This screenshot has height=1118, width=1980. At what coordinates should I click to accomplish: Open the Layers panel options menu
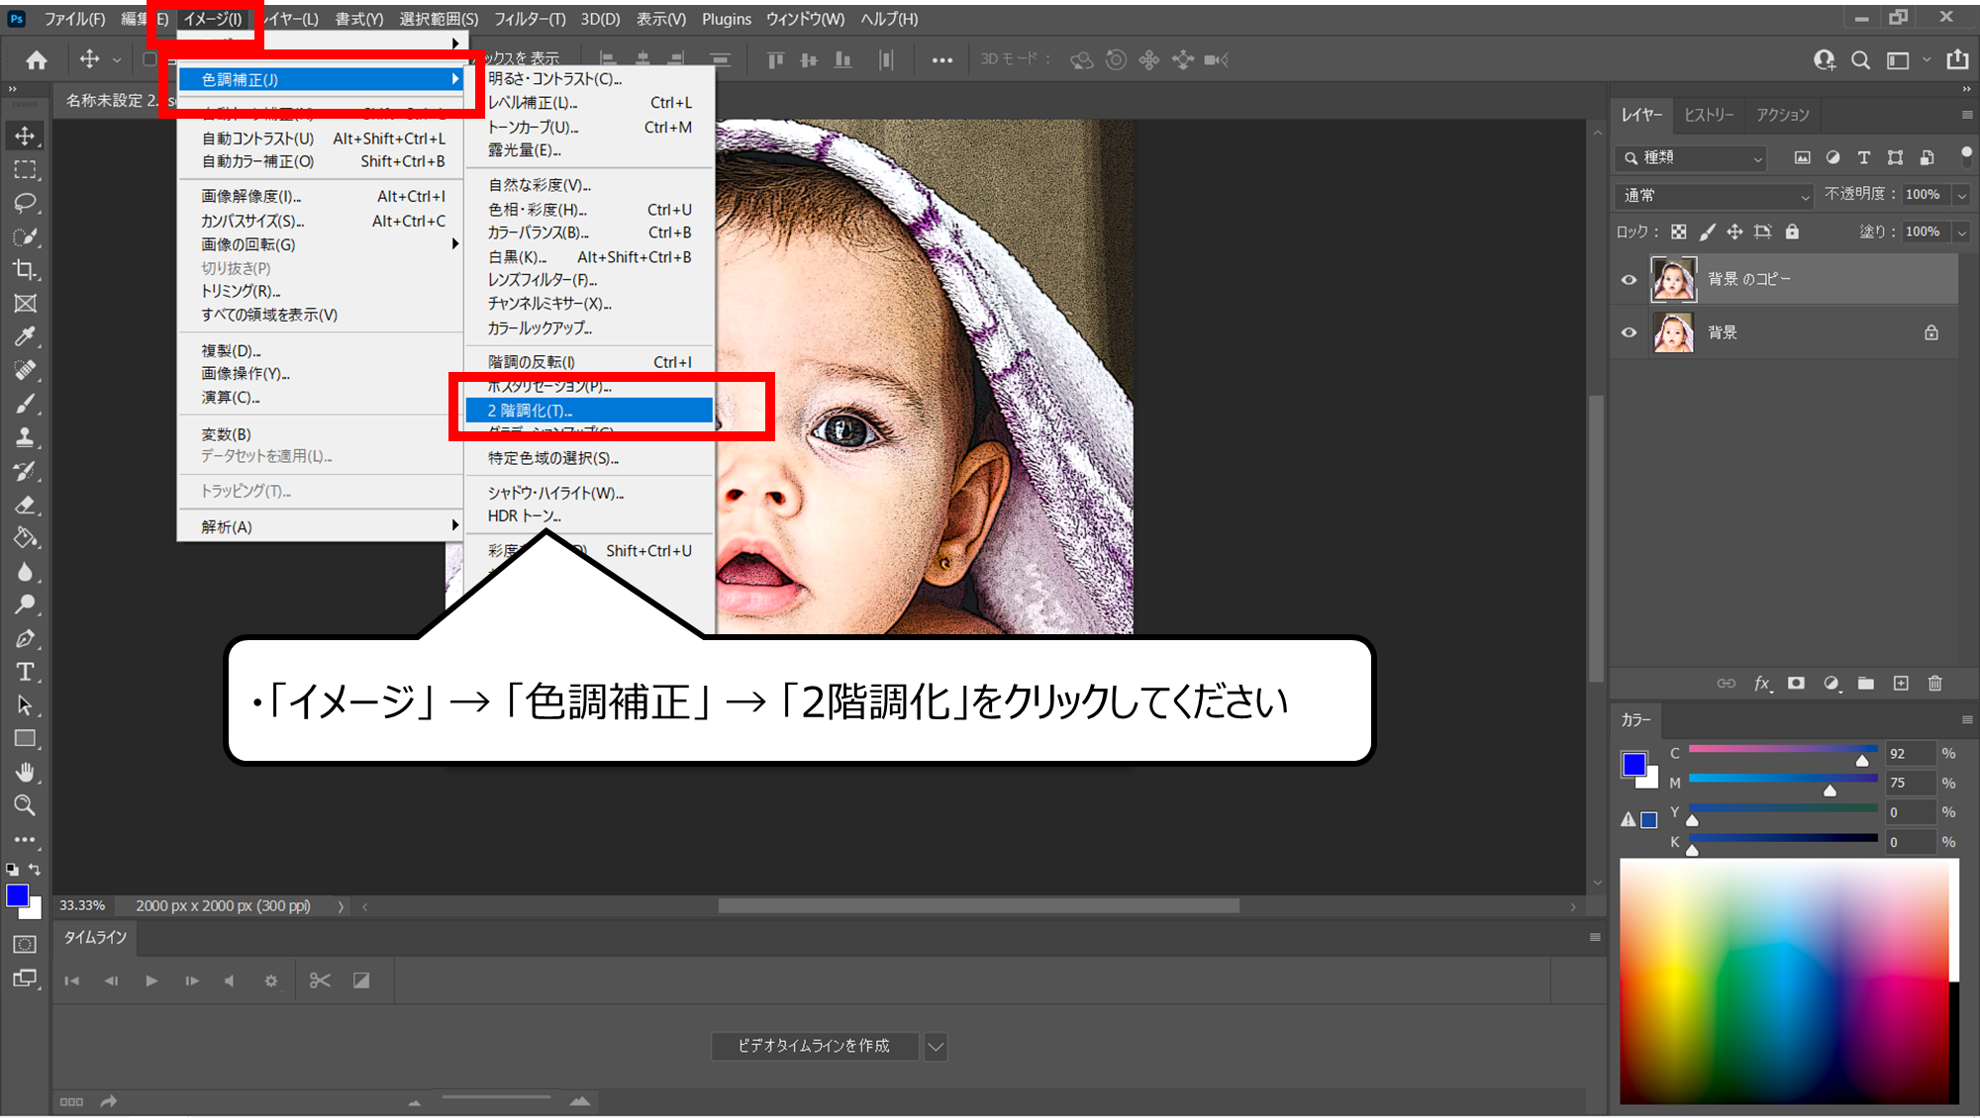(x=1966, y=115)
